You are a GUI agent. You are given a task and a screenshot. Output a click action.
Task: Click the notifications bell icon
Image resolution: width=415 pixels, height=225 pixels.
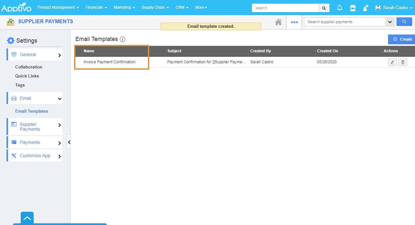(340, 8)
